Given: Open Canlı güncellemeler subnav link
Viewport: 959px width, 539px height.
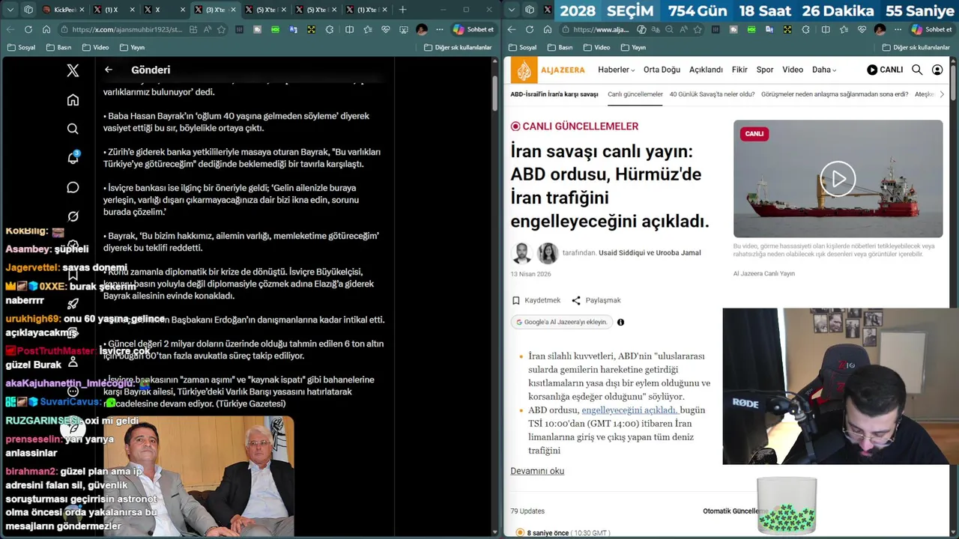Looking at the screenshot, I should pos(635,94).
